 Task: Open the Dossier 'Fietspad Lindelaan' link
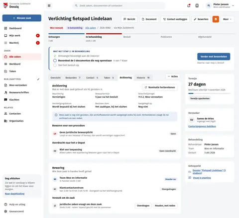coord(209,172)
